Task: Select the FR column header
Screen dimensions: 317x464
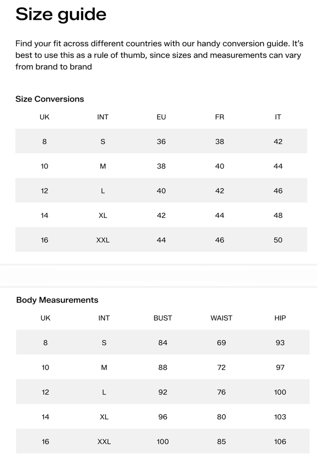Action: pyautogui.click(x=219, y=117)
